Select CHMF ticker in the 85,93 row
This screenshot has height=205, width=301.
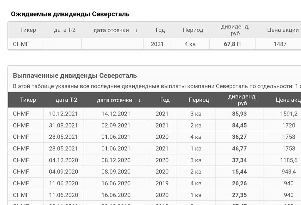click(x=21, y=114)
